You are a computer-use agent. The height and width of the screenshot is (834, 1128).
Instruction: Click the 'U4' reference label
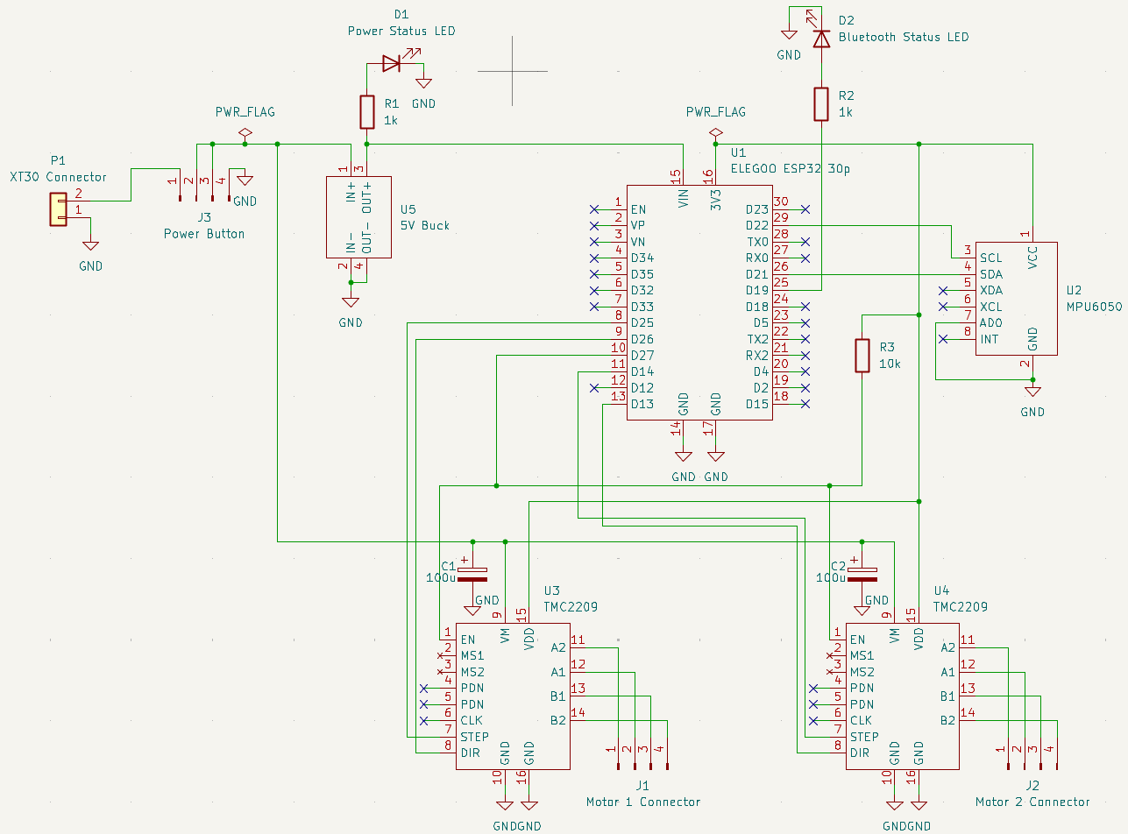click(x=941, y=590)
